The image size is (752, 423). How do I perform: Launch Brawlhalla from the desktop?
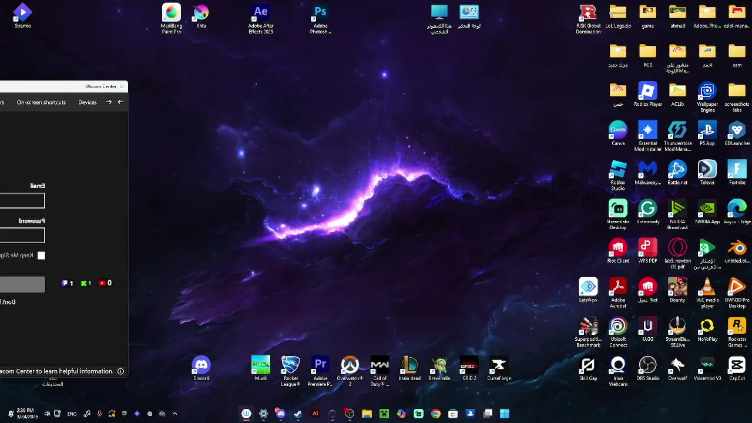click(439, 368)
